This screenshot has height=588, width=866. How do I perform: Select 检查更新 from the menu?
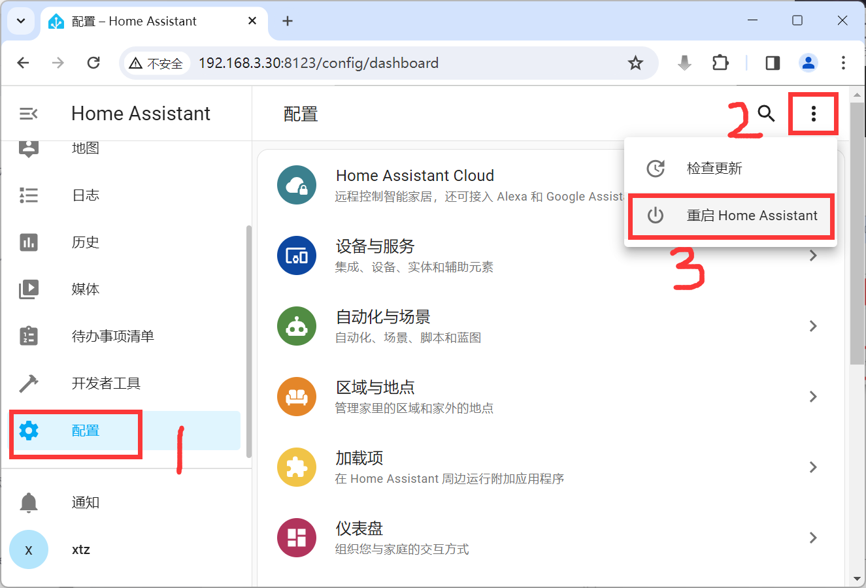(x=714, y=168)
